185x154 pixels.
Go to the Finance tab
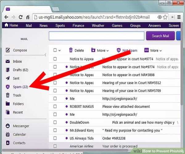pos(78,26)
